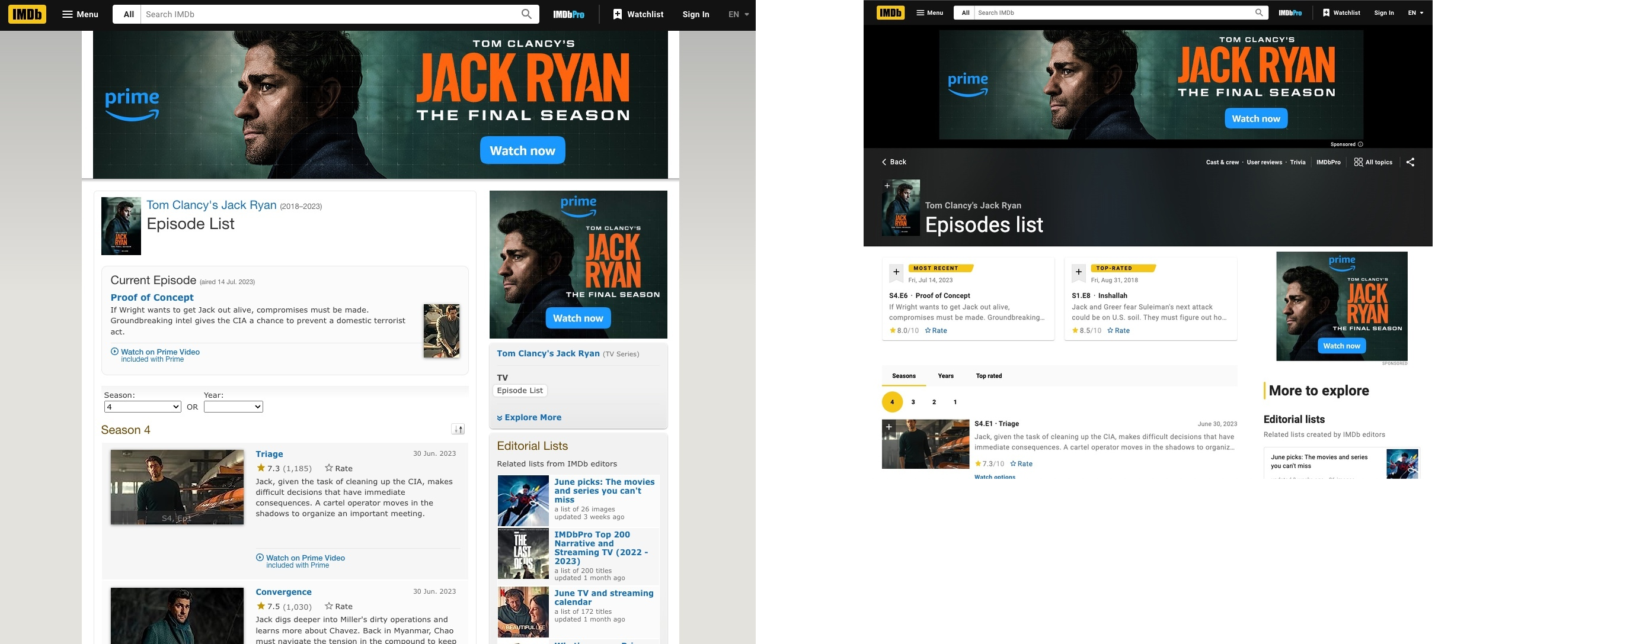The image size is (1630, 644).
Task: Click the play icon beside current episode Prime link
Action: coord(114,352)
